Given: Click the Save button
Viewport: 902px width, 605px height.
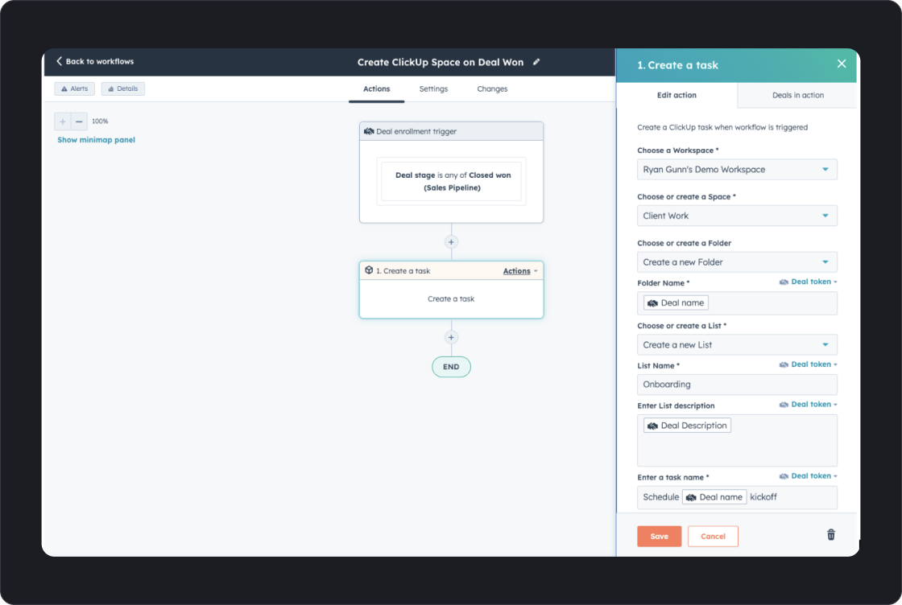Looking at the screenshot, I should [660, 536].
